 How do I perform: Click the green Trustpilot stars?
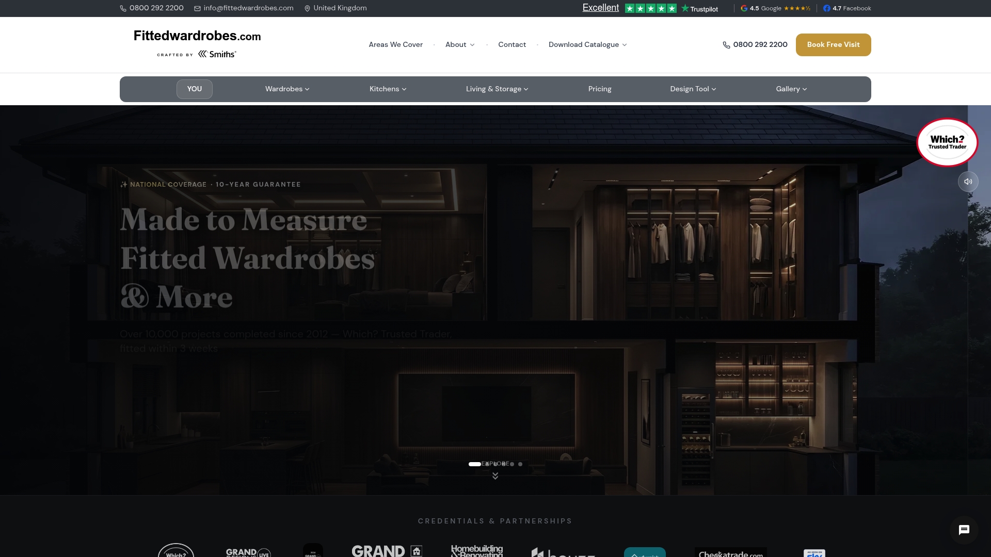tap(650, 8)
